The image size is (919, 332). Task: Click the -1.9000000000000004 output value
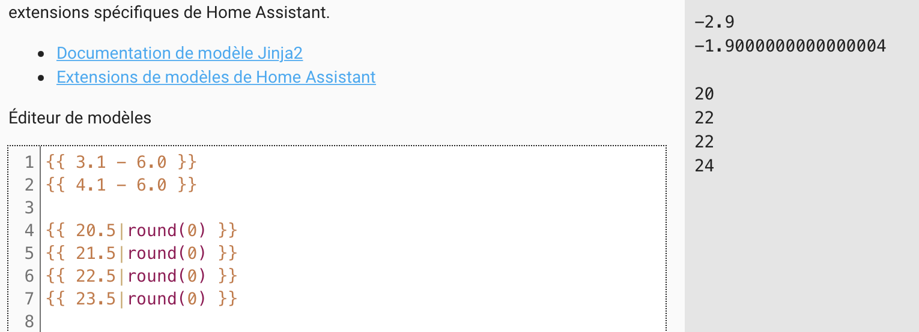click(x=789, y=46)
